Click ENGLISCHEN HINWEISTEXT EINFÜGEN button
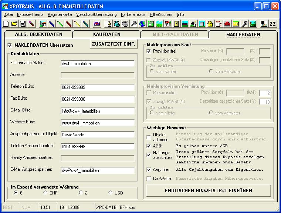This screenshot has width=281, height=213. click(x=209, y=191)
